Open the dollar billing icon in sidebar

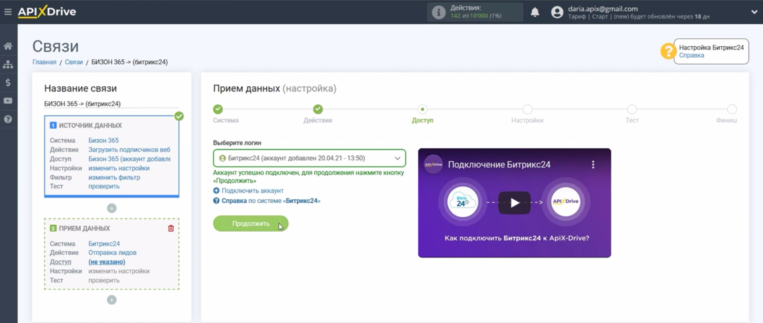coord(8,82)
